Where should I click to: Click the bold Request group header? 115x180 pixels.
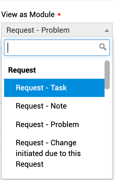[x=22, y=70]
